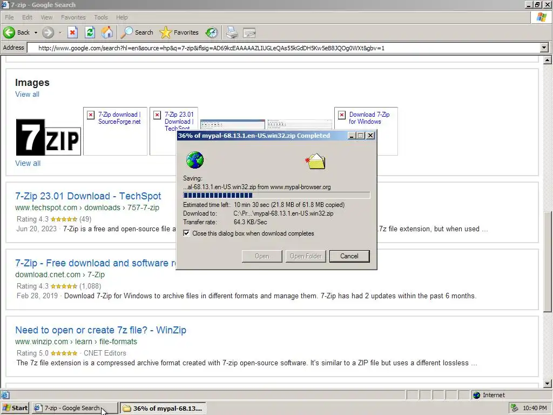Click the Open button in download dialog

click(x=262, y=256)
